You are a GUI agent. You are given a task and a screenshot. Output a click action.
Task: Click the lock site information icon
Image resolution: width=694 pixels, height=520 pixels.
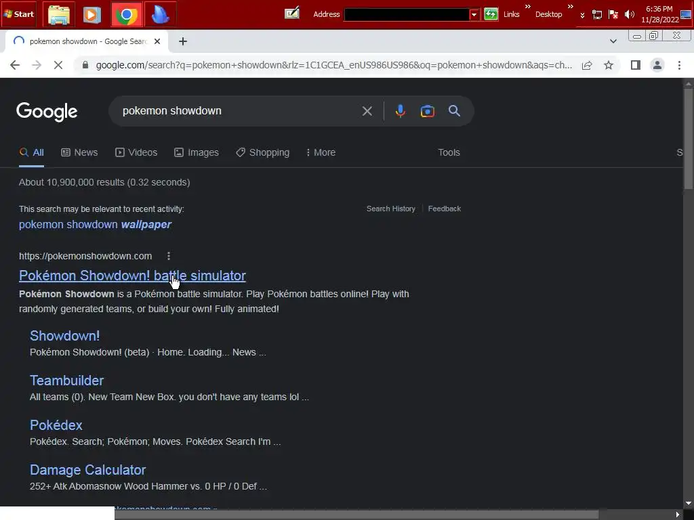[x=85, y=65]
